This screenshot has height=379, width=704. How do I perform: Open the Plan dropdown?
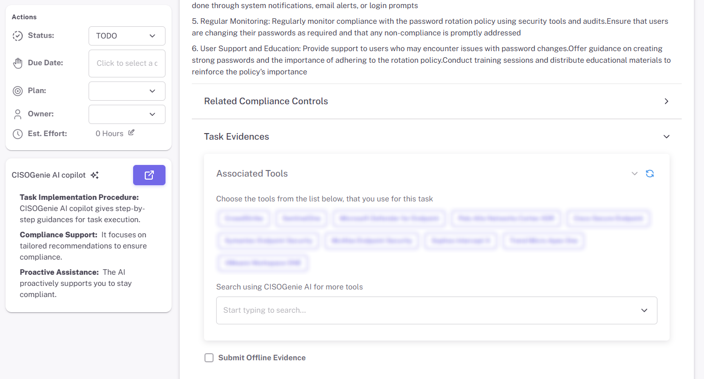tap(127, 91)
